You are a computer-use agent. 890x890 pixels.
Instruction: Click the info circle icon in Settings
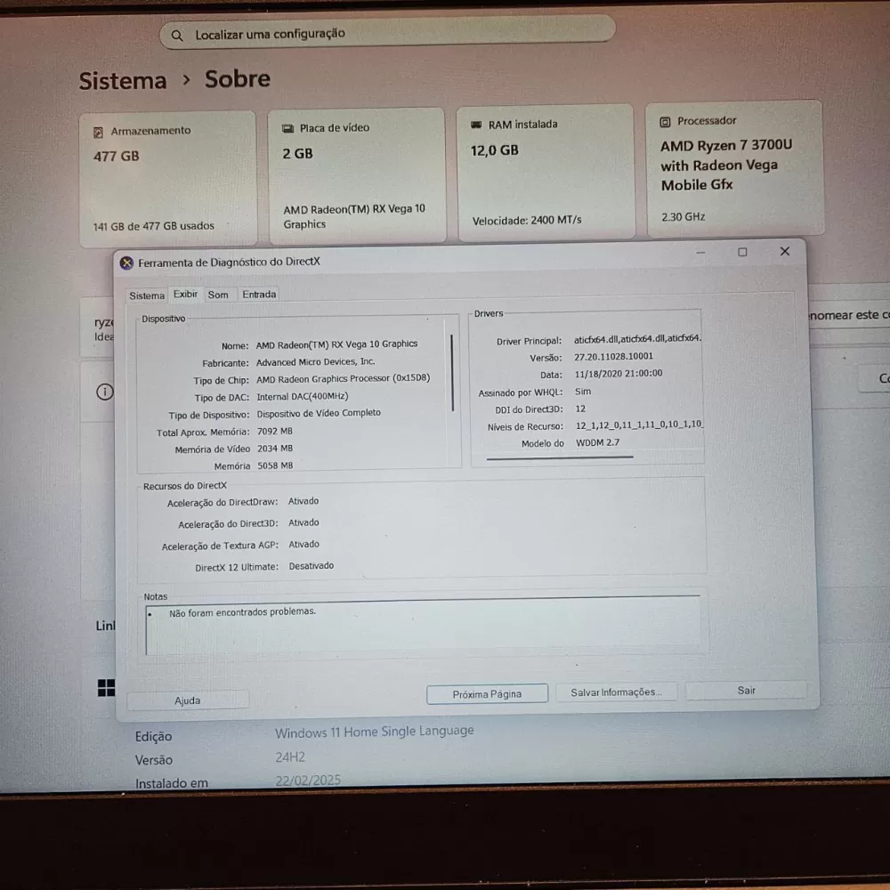tap(105, 392)
